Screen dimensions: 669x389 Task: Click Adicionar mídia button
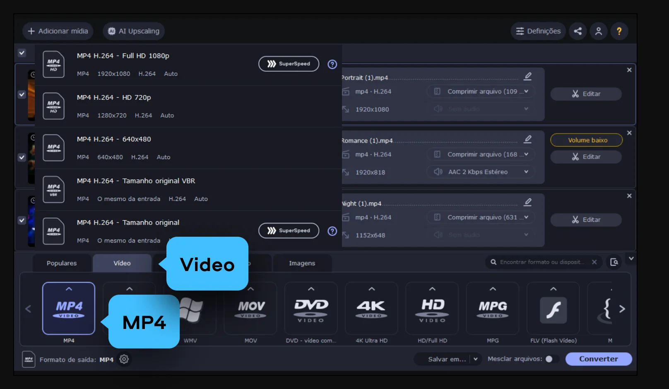coord(58,31)
